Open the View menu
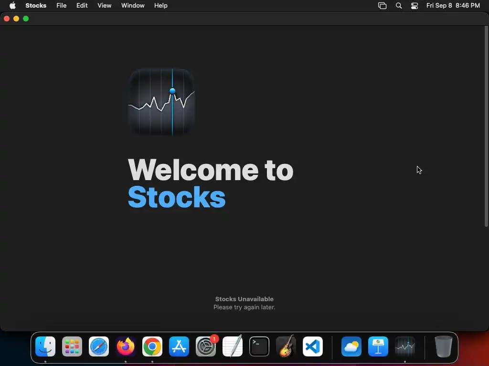Image resolution: width=489 pixels, height=366 pixels. pyautogui.click(x=104, y=6)
